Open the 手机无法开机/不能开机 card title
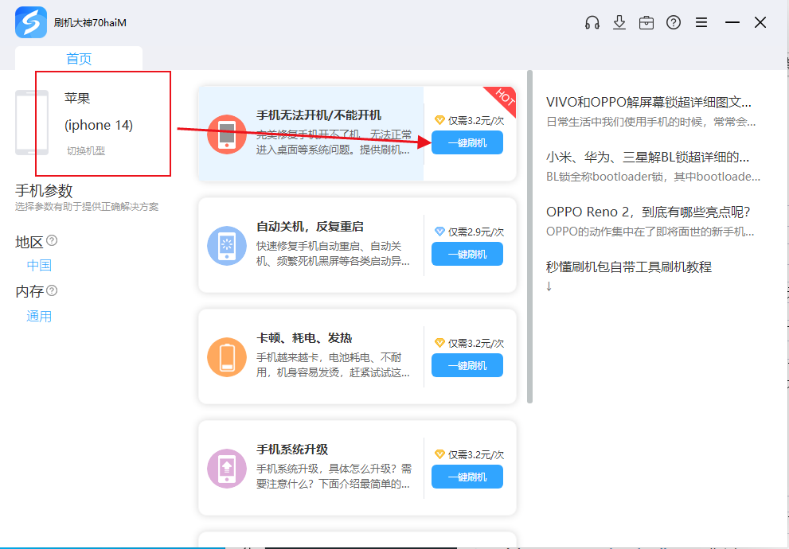Viewport: 789px width, 549px height. [x=319, y=115]
